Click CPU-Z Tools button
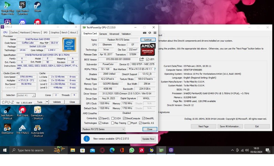 40,102
